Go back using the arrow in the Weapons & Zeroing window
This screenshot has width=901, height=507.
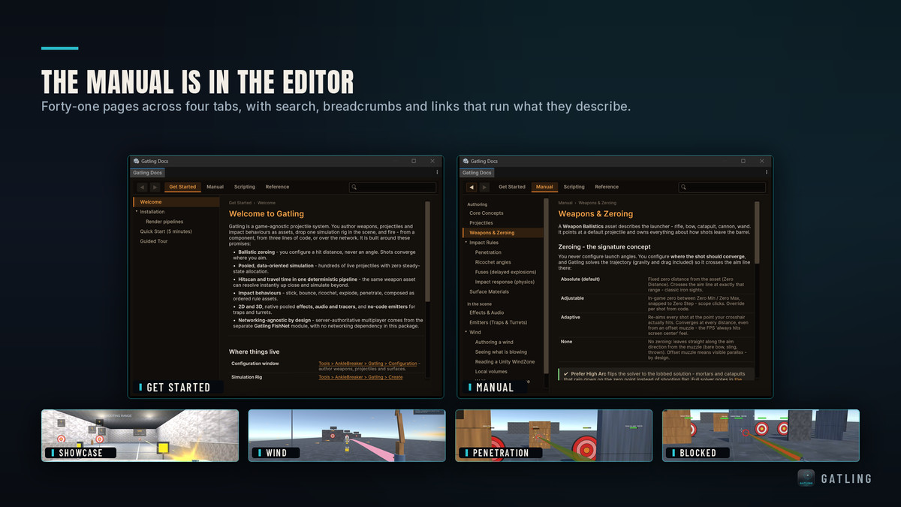(472, 187)
